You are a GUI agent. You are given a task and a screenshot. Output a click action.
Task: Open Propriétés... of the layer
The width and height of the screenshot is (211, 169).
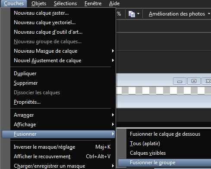click(x=63, y=102)
